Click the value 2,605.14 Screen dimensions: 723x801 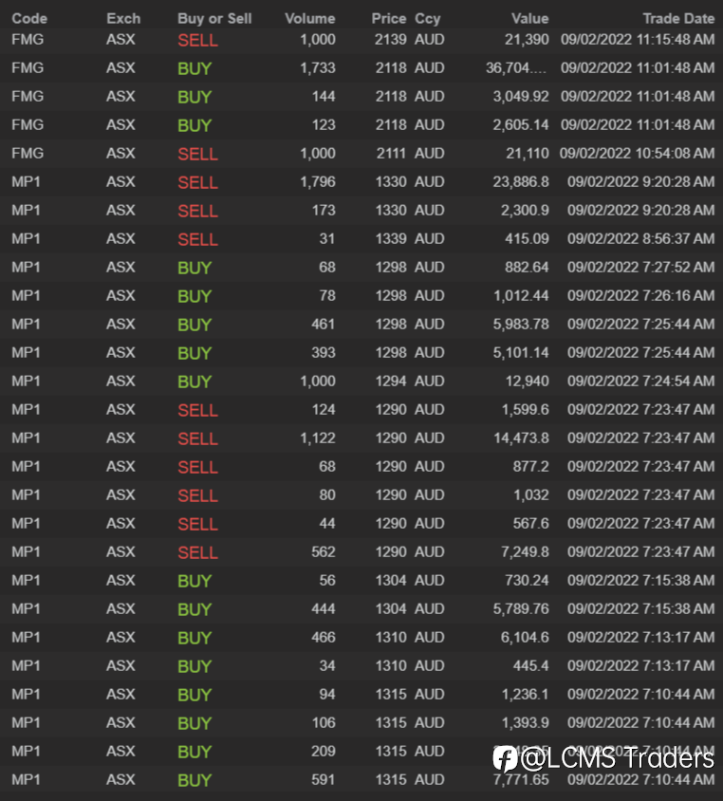[x=521, y=124]
